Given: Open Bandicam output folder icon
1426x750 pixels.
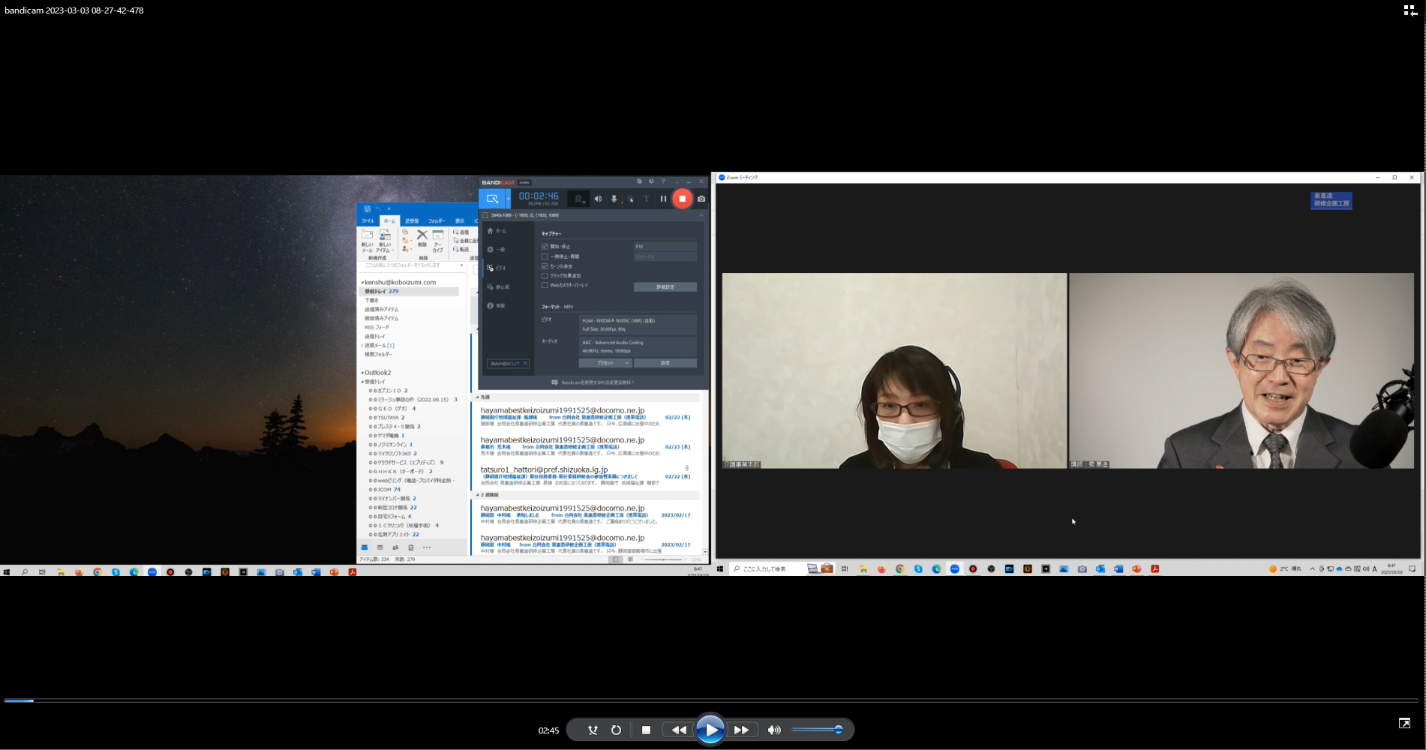Looking at the screenshot, I should pyautogui.click(x=639, y=181).
